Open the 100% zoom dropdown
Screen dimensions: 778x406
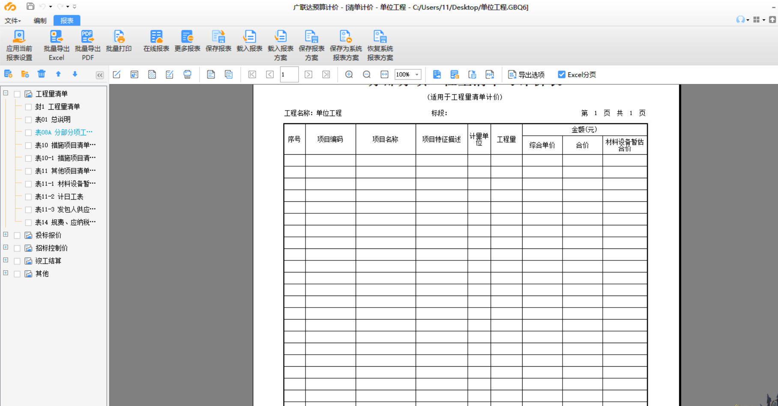417,75
